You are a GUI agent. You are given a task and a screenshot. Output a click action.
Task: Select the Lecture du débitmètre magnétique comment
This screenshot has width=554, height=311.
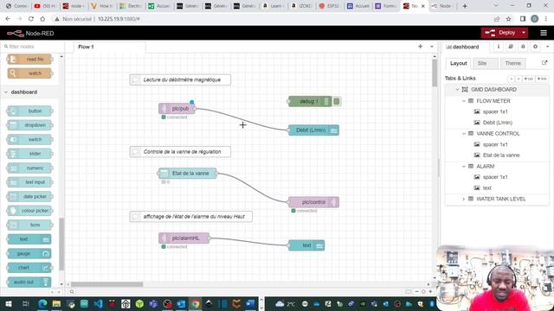[180, 79]
